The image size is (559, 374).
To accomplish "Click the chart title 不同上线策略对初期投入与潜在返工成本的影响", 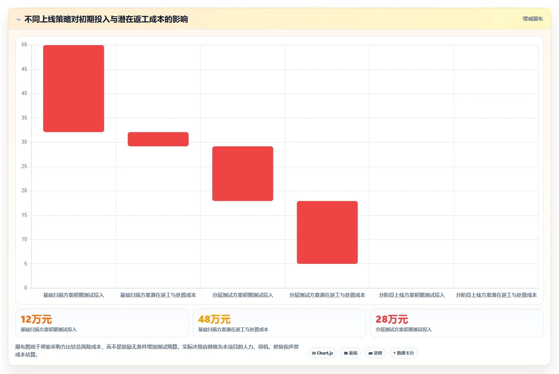I will pos(106,19).
